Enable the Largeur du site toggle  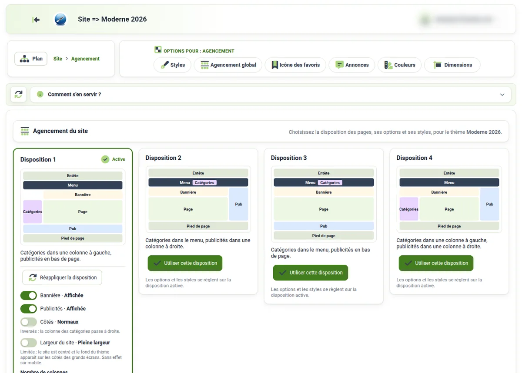click(x=29, y=343)
